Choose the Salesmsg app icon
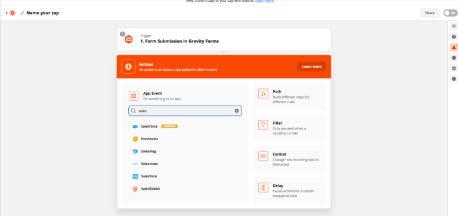The height and width of the screenshot is (216, 458). click(135, 152)
